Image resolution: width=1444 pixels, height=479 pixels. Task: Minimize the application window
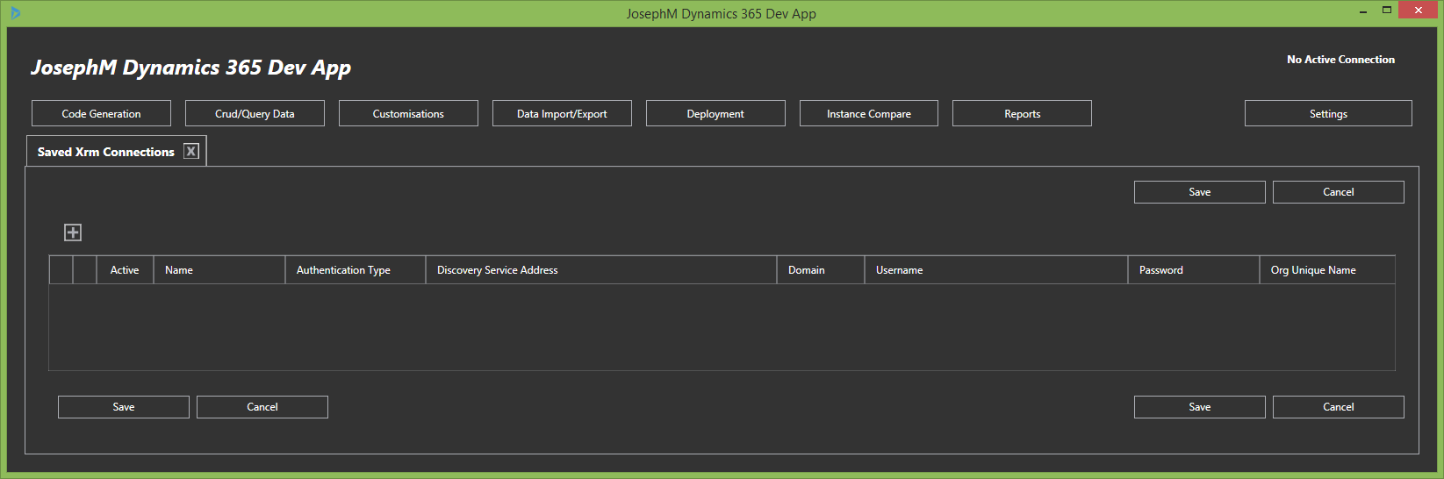(x=1363, y=12)
